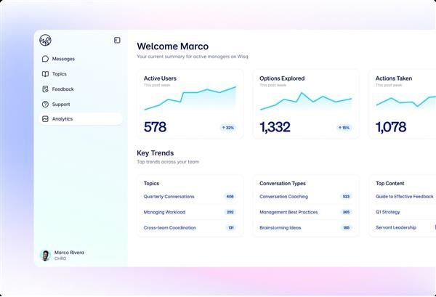The width and height of the screenshot is (436, 297).
Task: Click the 578 active users value
Action: click(155, 127)
